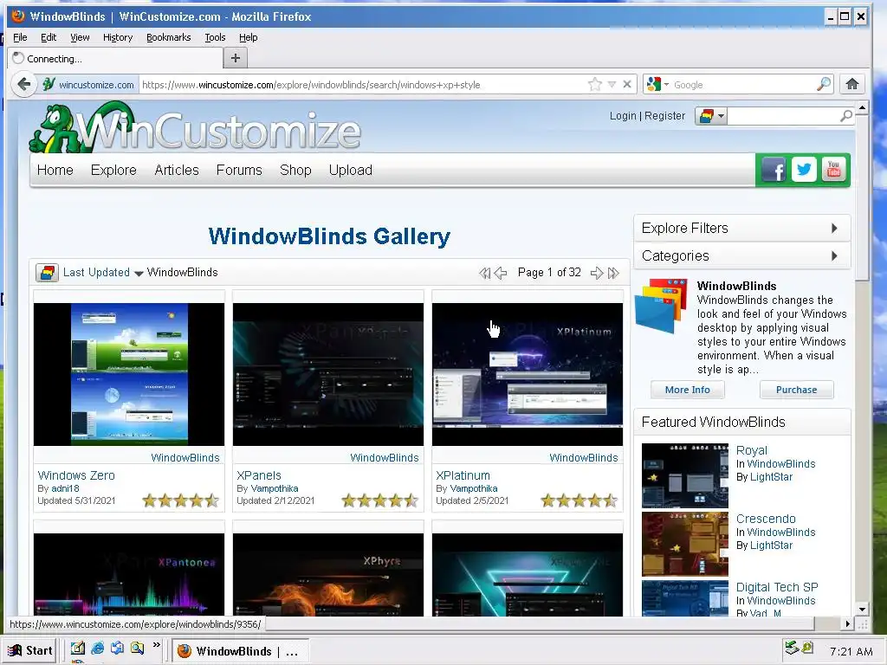Open the Forums nav link
Screen dimensions: 887x665
[x=239, y=171]
